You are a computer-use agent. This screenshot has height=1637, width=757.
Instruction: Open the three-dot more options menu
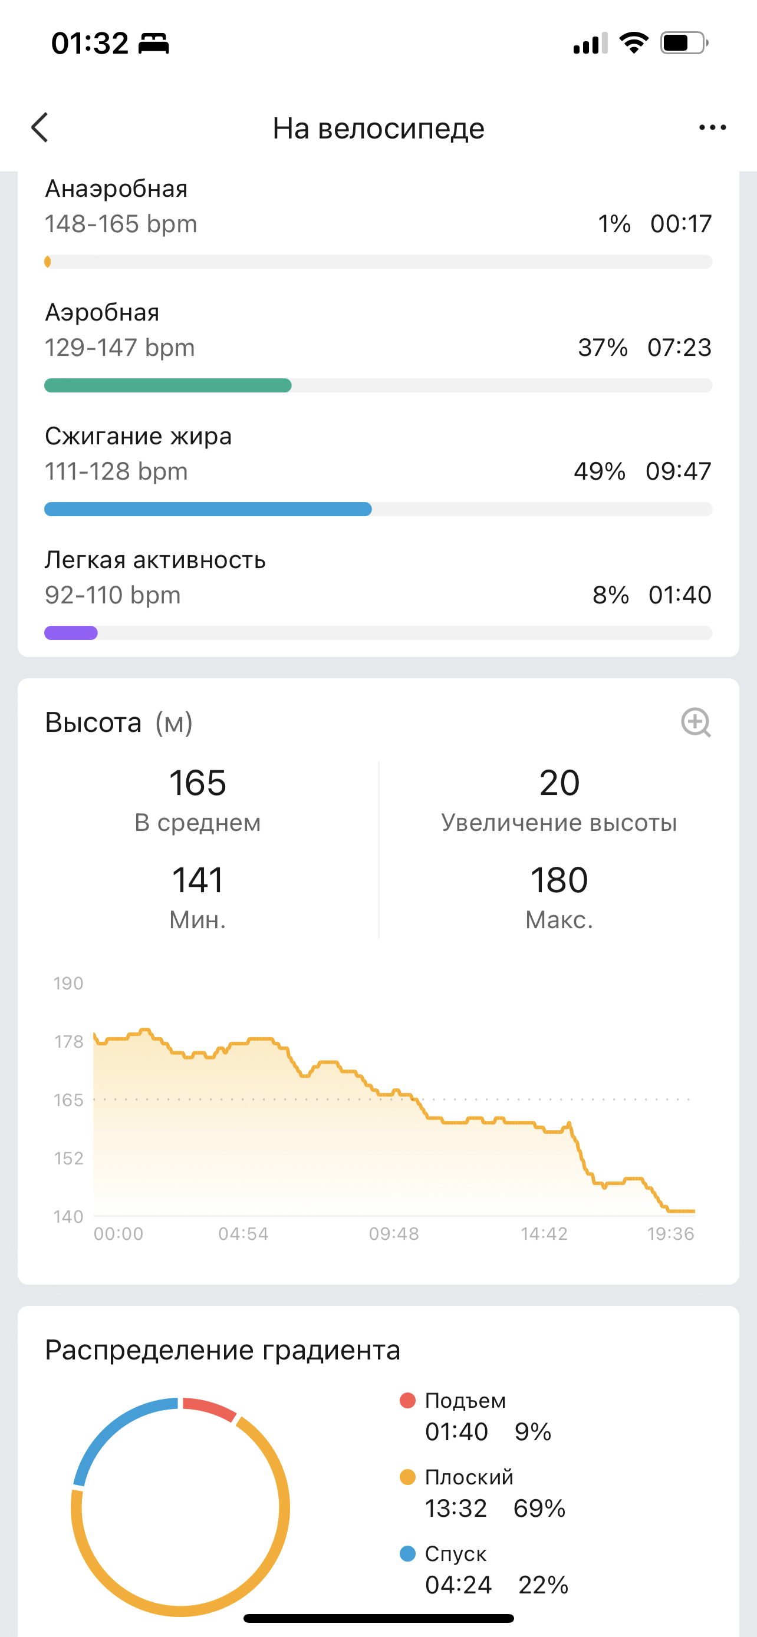[712, 128]
